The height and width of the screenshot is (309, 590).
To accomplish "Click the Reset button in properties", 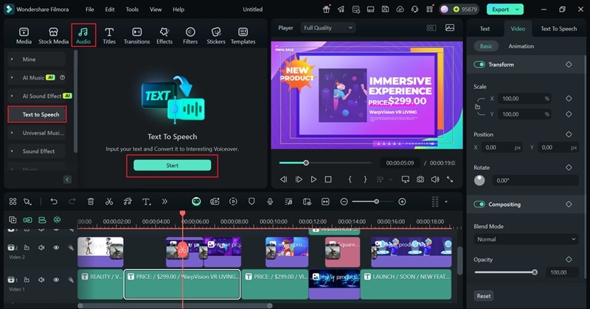I will (484, 296).
